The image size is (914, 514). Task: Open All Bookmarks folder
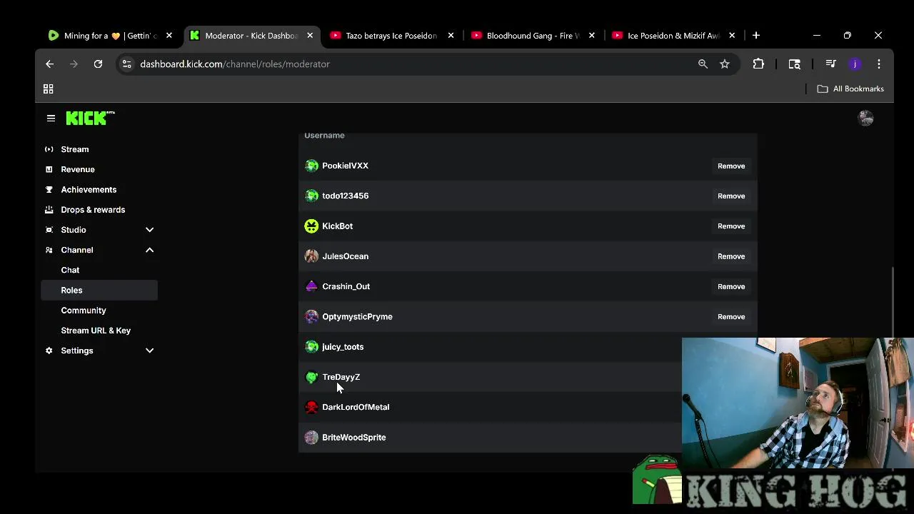850,89
